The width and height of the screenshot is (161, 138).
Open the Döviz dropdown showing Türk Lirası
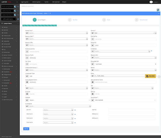pyautogui.click(x=120, y=76)
